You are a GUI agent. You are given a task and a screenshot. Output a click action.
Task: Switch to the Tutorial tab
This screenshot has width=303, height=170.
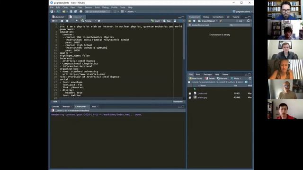(236, 17)
